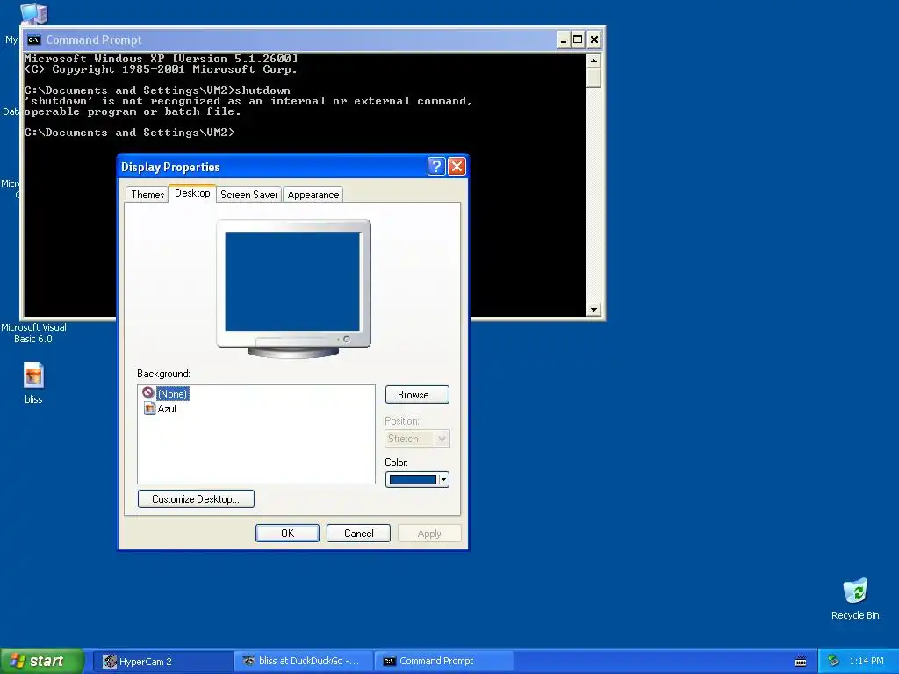Click Command Prompt scrollbar up arrow
Screen dimensions: 899x674
(x=594, y=61)
